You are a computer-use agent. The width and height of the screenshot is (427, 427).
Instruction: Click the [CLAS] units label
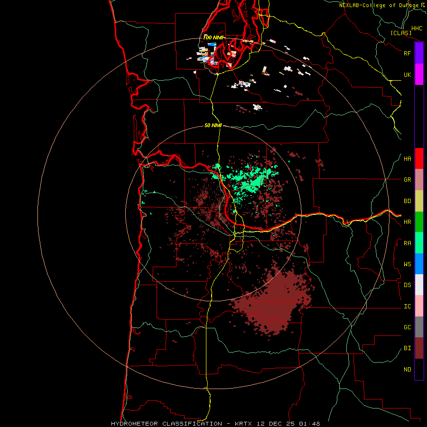(x=401, y=33)
